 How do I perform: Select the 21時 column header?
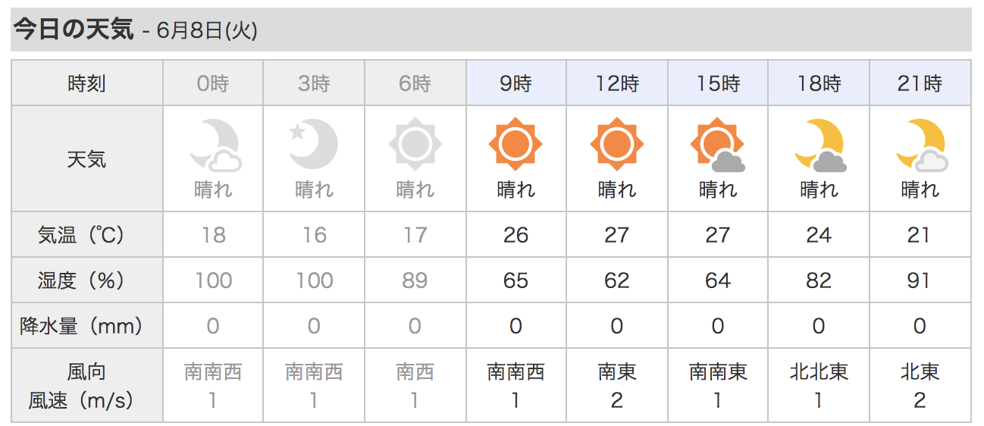coord(920,83)
